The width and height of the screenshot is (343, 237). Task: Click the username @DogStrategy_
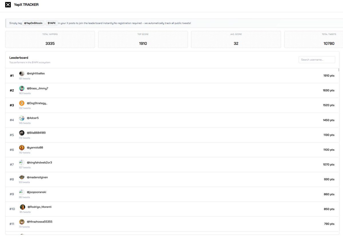[37, 103]
